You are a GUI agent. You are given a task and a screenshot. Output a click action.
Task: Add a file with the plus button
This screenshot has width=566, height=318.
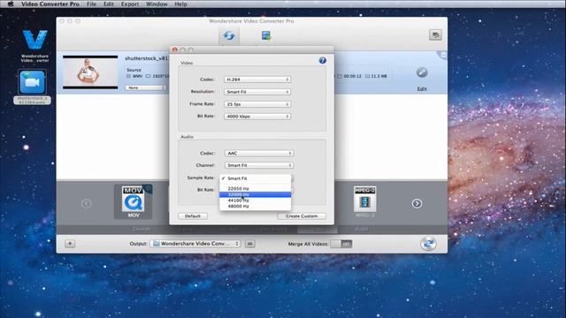pos(70,244)
